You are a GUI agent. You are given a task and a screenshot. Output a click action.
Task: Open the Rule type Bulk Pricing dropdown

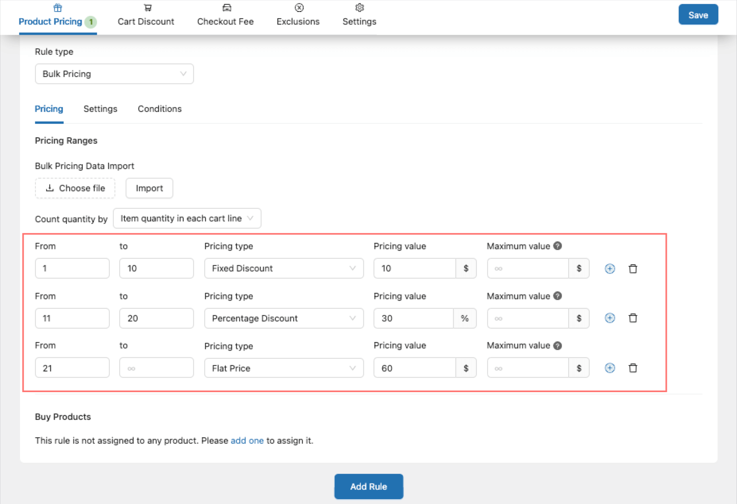point(114,74)
